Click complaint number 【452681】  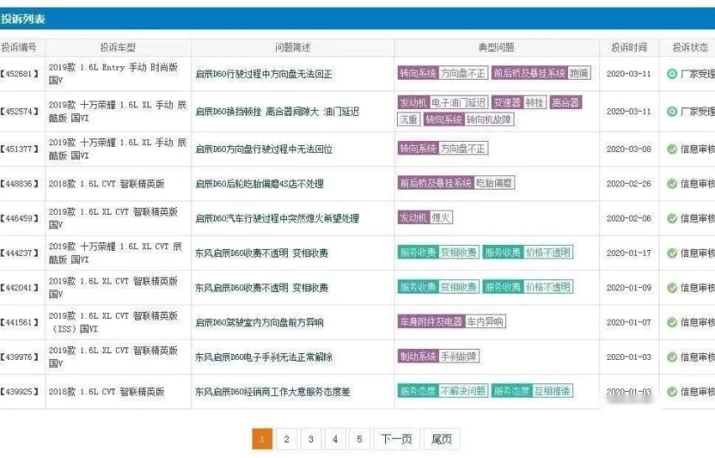pyautogui.click(x=19, y=74)
